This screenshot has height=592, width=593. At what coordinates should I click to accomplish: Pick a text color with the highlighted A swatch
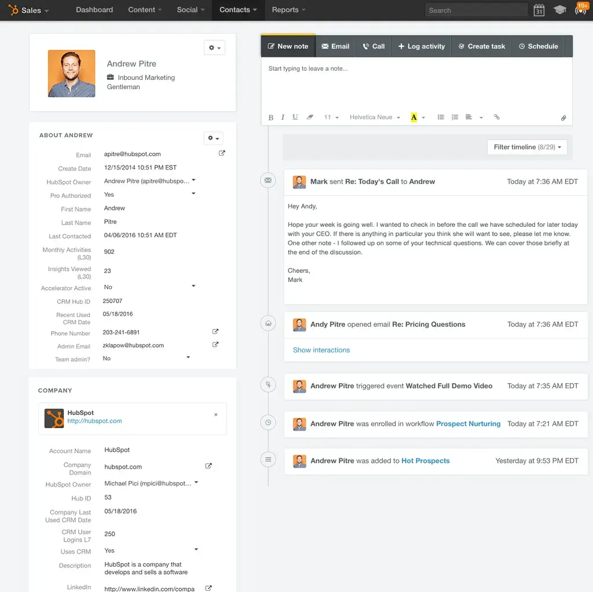(413, 117)
